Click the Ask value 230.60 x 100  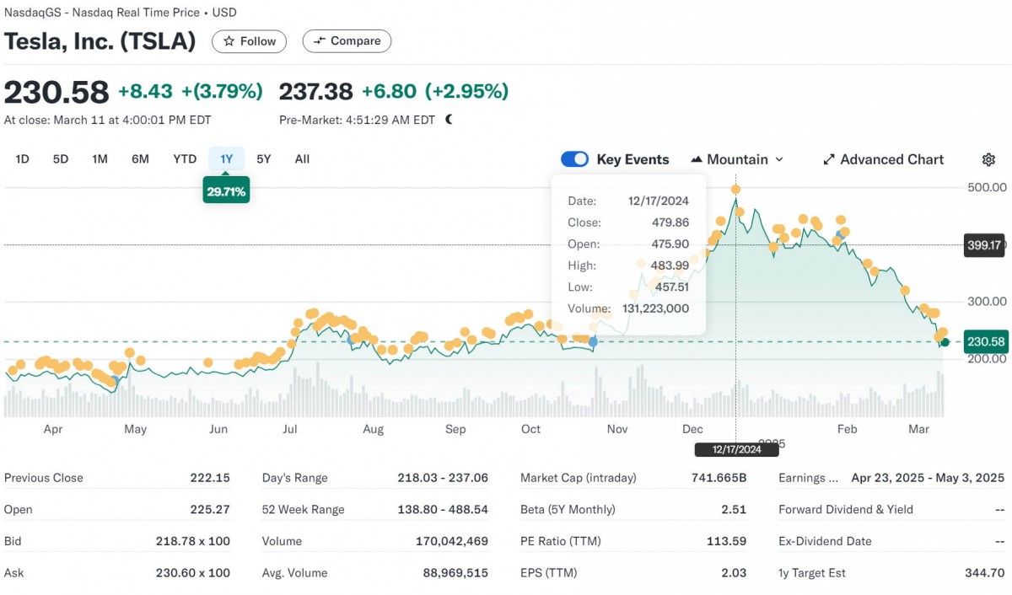point(193,573)
